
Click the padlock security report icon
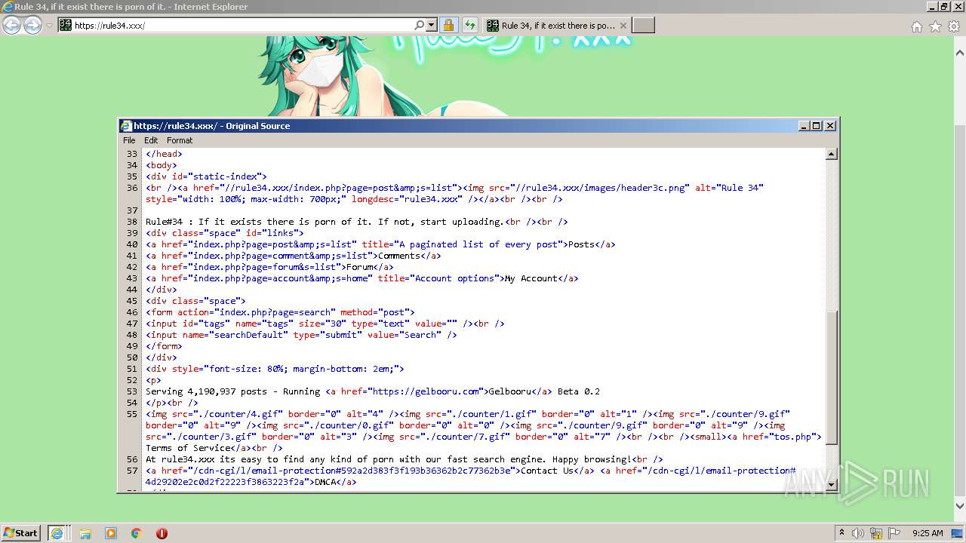448,25
